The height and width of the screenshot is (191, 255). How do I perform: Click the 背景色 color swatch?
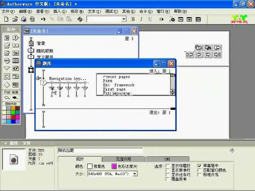[x=90, y=166]
